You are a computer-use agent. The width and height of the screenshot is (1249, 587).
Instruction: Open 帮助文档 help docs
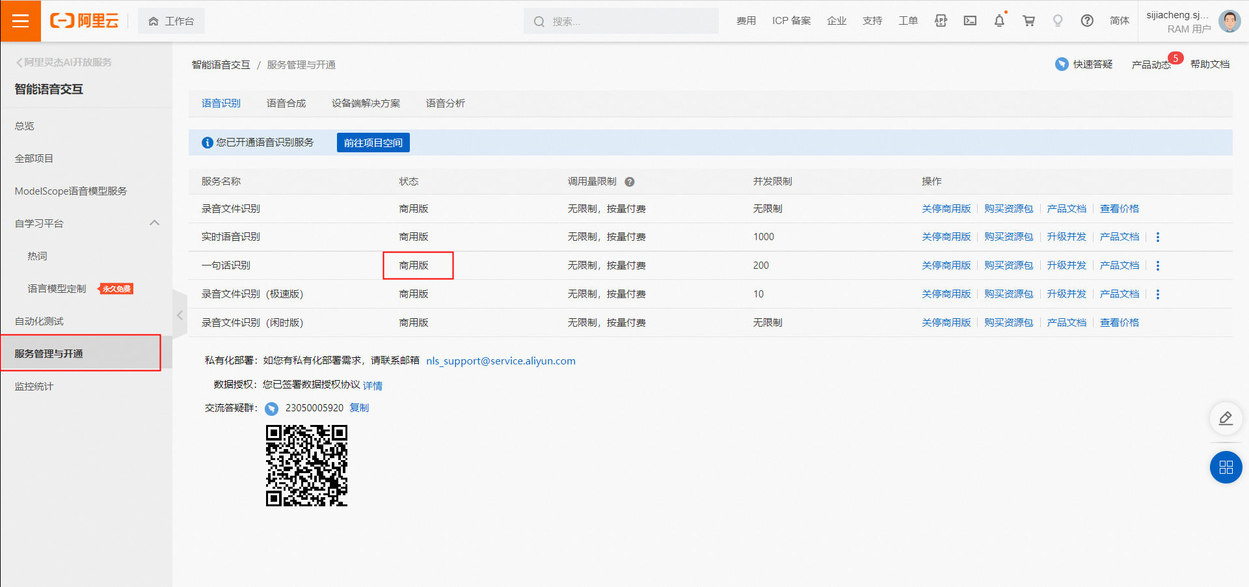click(x=1210, y=64)
